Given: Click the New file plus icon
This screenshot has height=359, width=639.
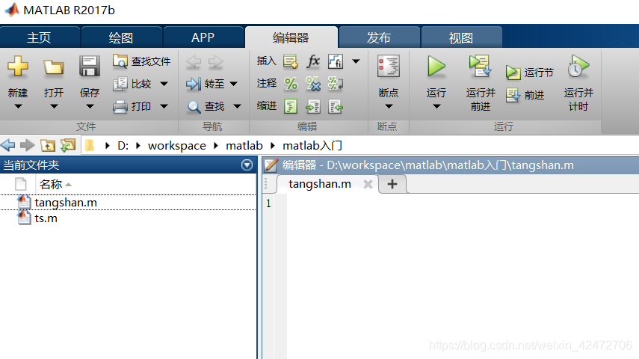Looking at the screenshot, I should tap(18, 66).
